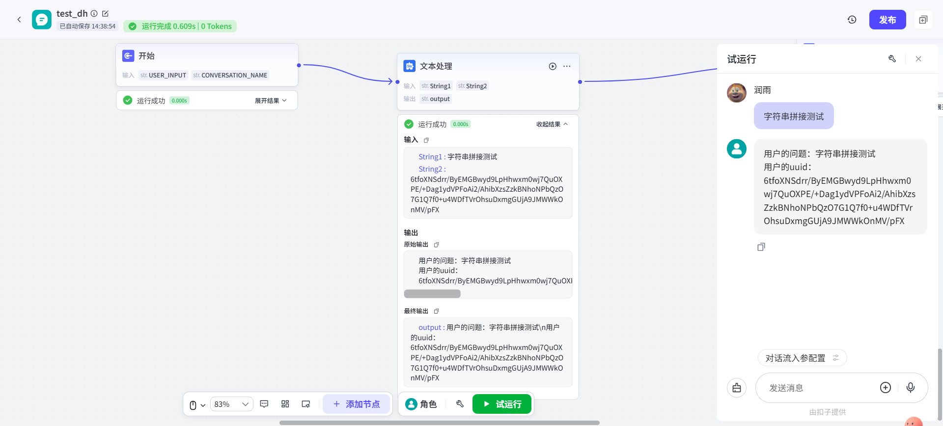Screen dimensions: 943x426
Task: Go back using the left arrow
Action: [x=19, y=20]
